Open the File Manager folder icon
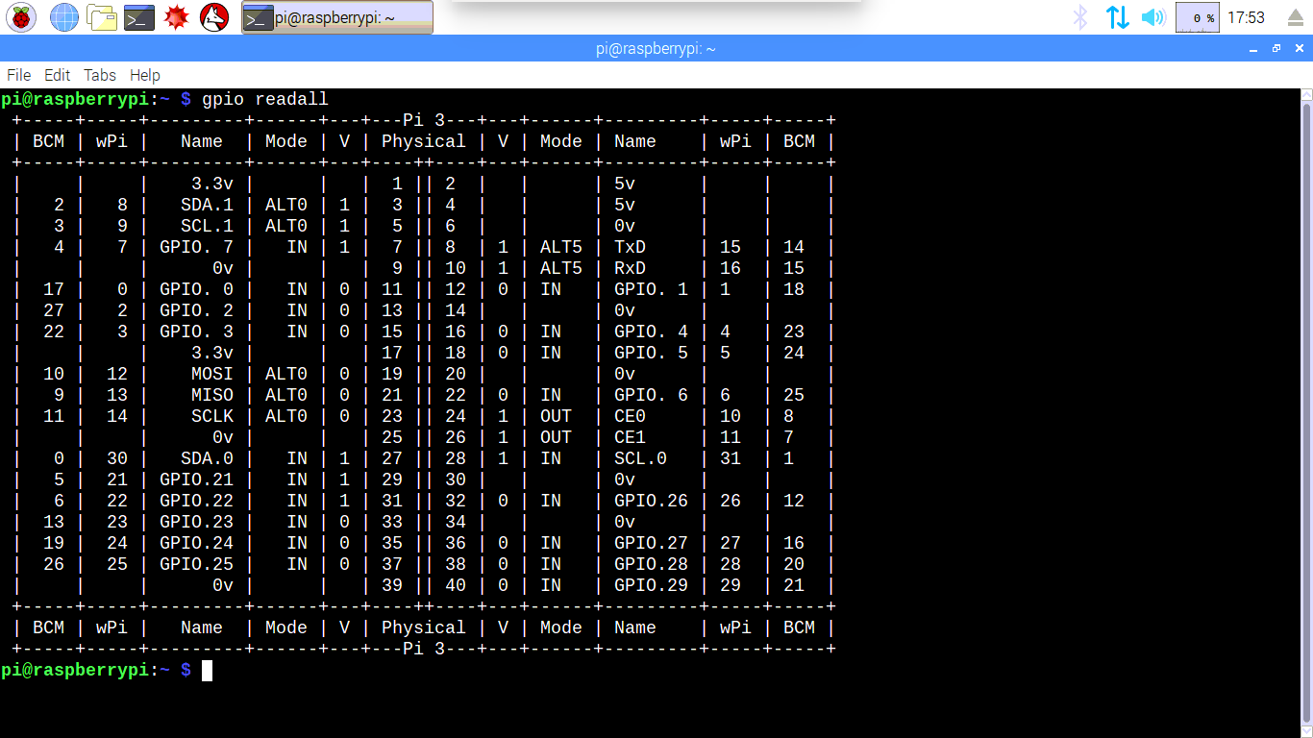Viewport: 1313px width, 738px height. click(x=102, y=16)
